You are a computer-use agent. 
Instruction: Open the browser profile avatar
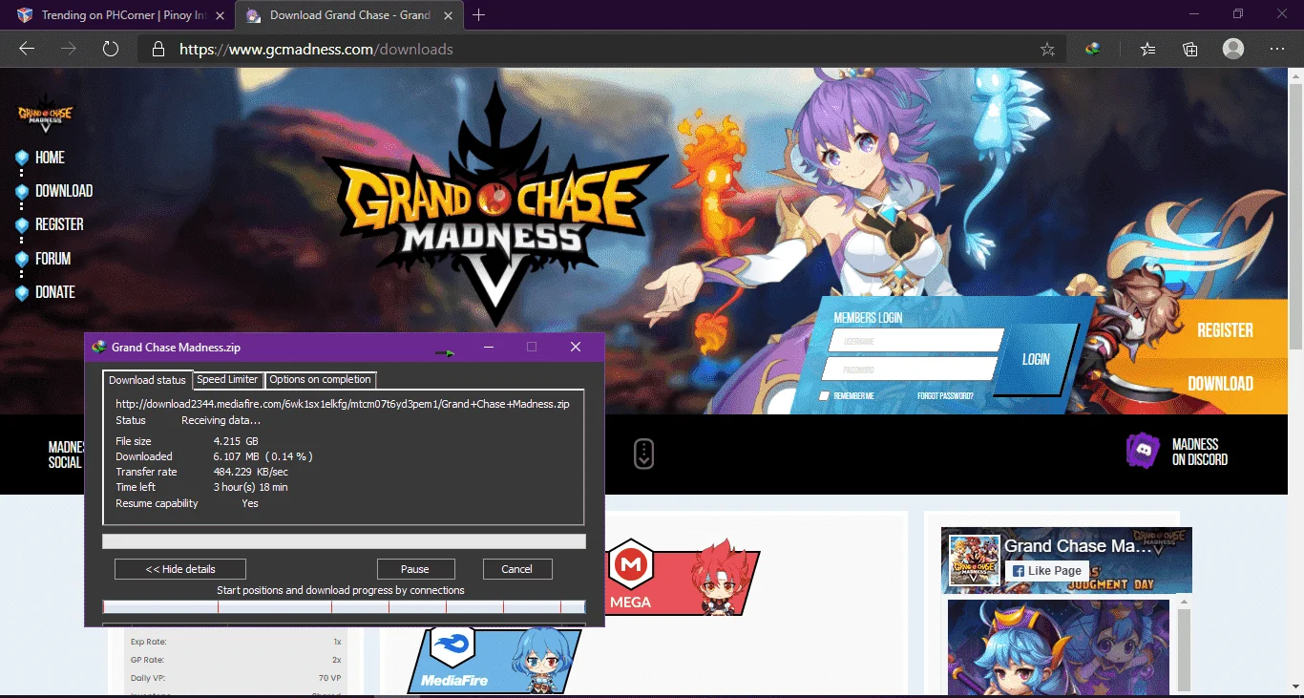click(x=1233, y=49)
